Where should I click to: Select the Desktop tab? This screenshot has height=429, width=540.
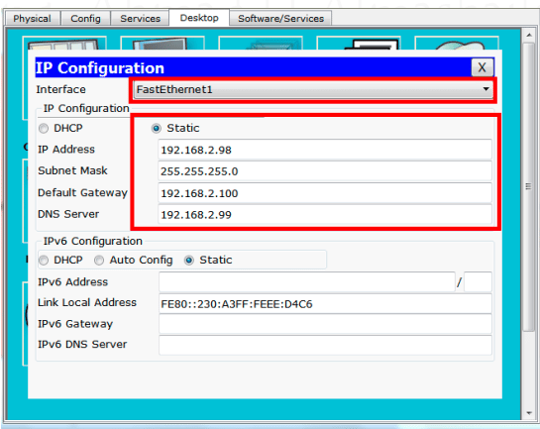[x=199, y=18]
